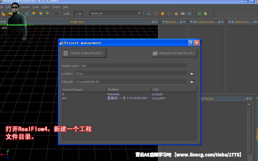
Task: Click the scale value field 1.00
Action: (79, 14)
